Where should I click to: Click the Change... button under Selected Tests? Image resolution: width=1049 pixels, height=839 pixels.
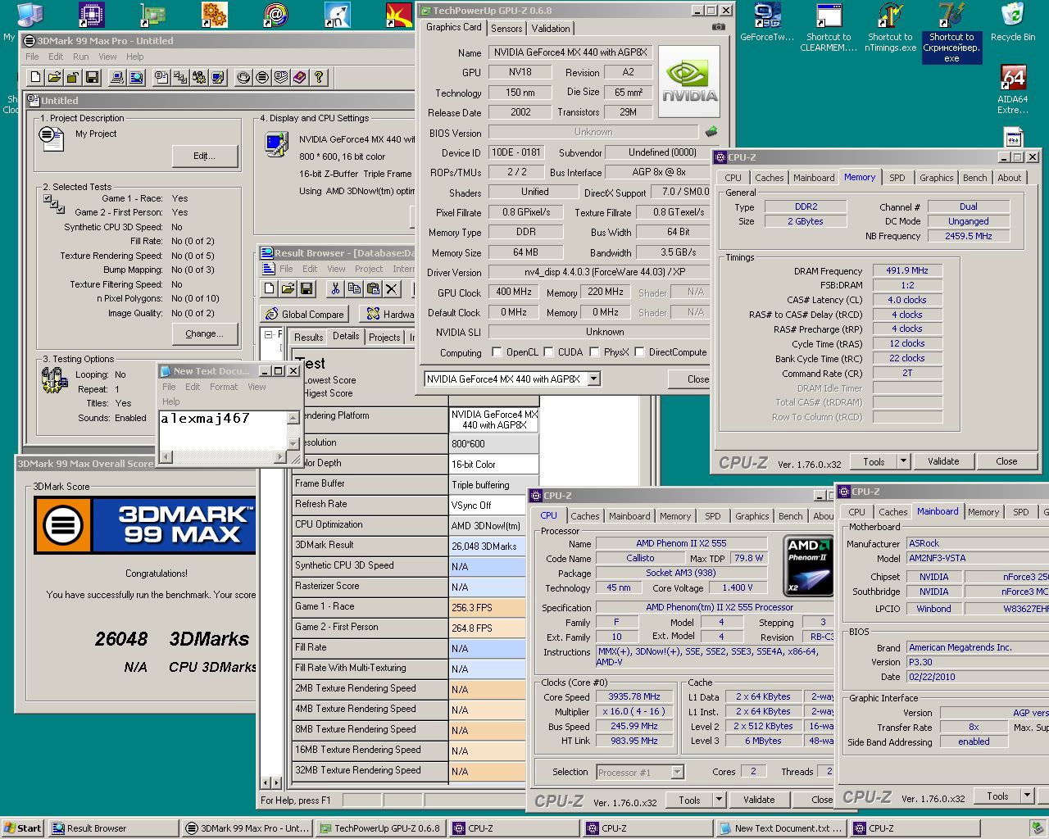[x=205, y=333]
